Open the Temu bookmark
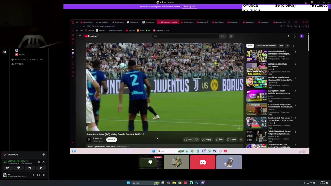Image resolution: width=331 pixels, height=186 pixels. tap(140, 30)
